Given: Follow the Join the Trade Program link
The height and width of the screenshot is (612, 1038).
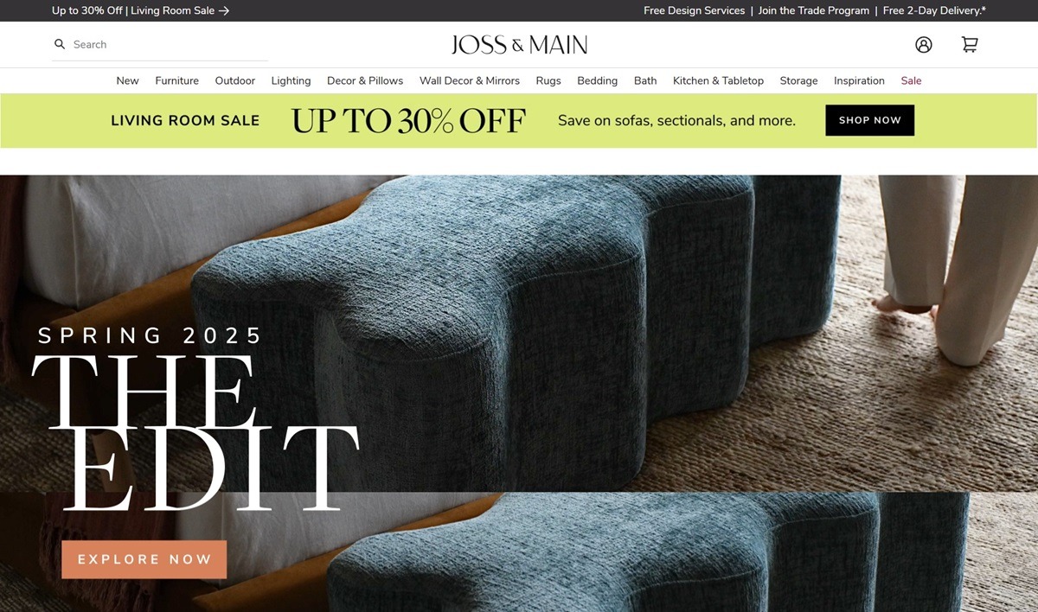Looking at the screenshot, I should pyautogui.click(x=814, y=11).
